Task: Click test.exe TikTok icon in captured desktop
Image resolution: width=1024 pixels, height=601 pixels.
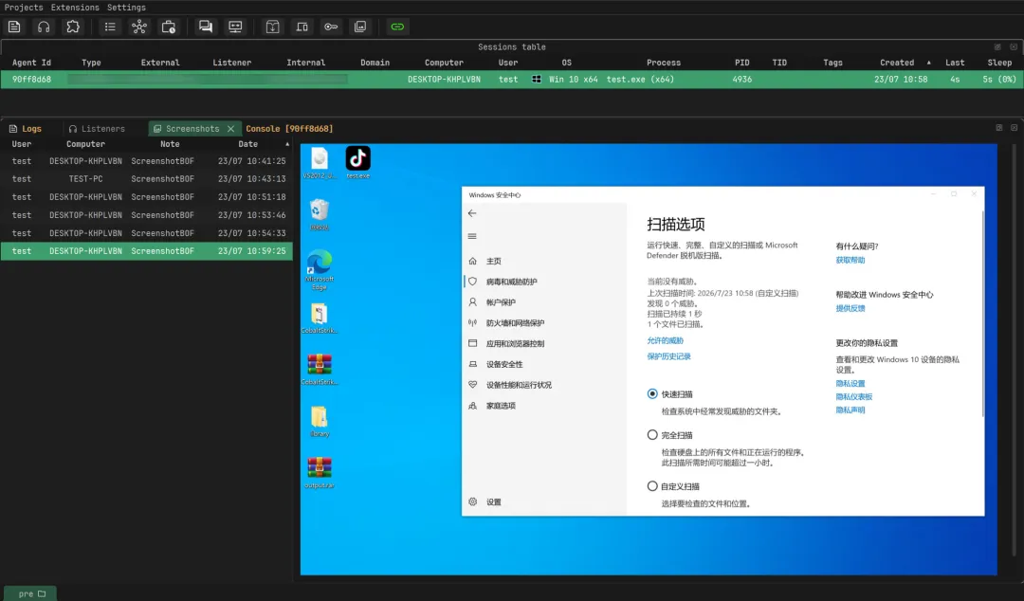Action: (357, 163)
